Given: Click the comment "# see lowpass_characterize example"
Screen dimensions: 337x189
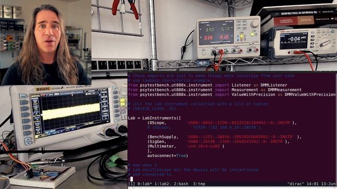Looking at the screenshot, I should coord(170,80).
